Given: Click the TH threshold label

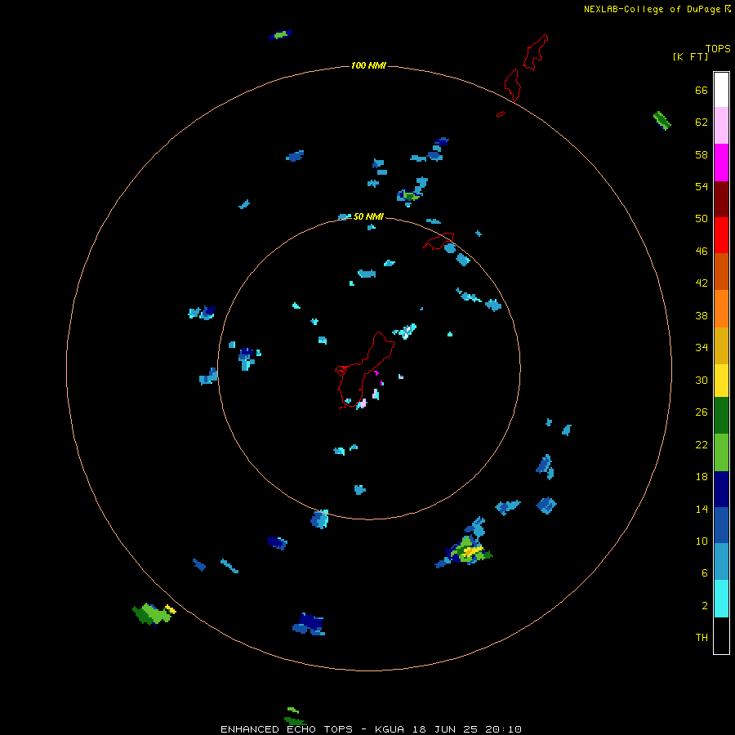Looking at the screenshot, I should tap(702, 638).
